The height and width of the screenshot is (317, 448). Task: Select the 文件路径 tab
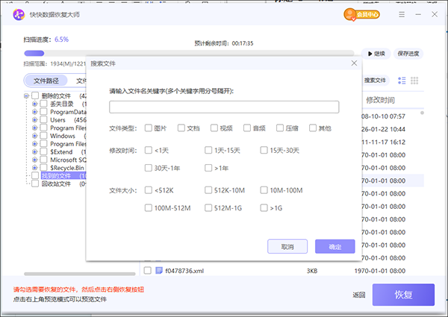point(46,81)
